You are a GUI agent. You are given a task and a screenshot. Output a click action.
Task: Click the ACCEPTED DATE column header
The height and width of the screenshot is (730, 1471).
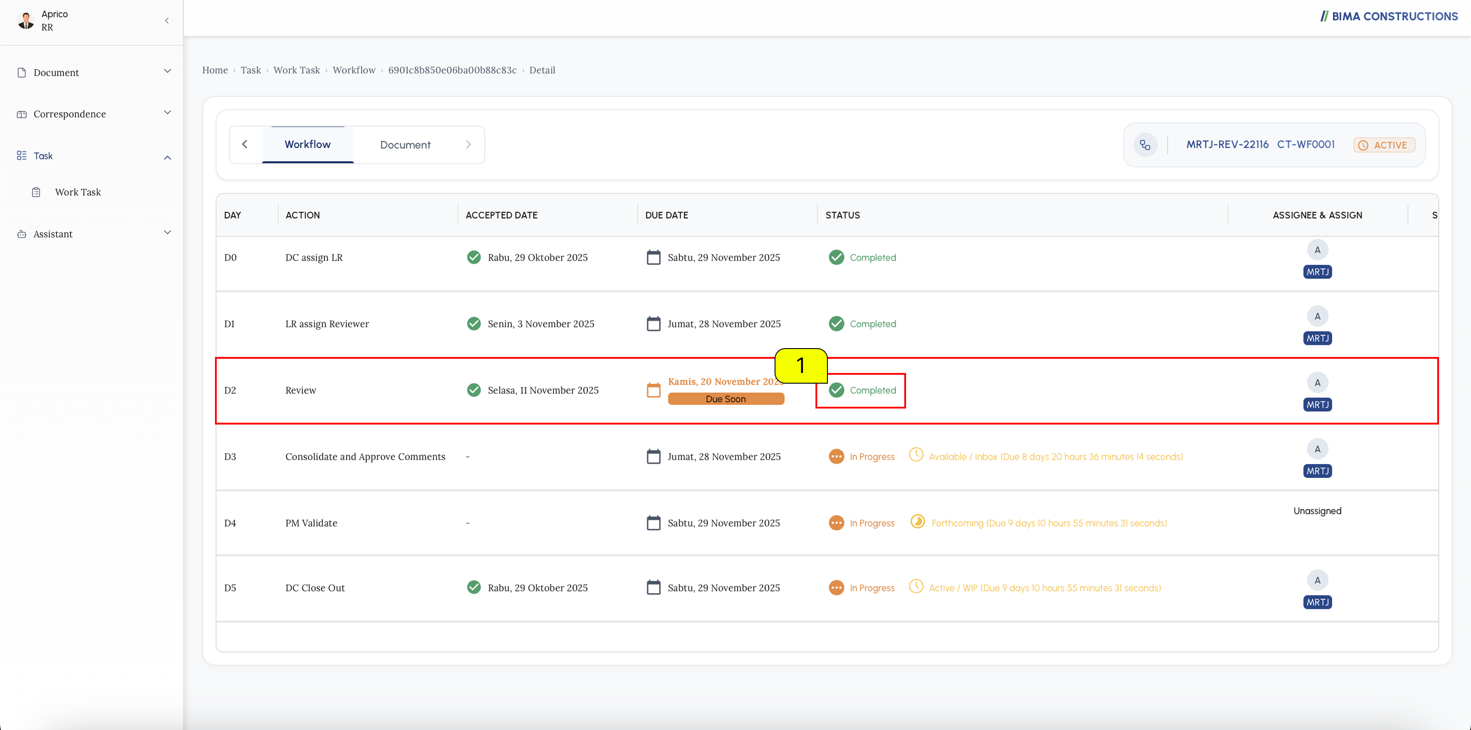point(501,215)
